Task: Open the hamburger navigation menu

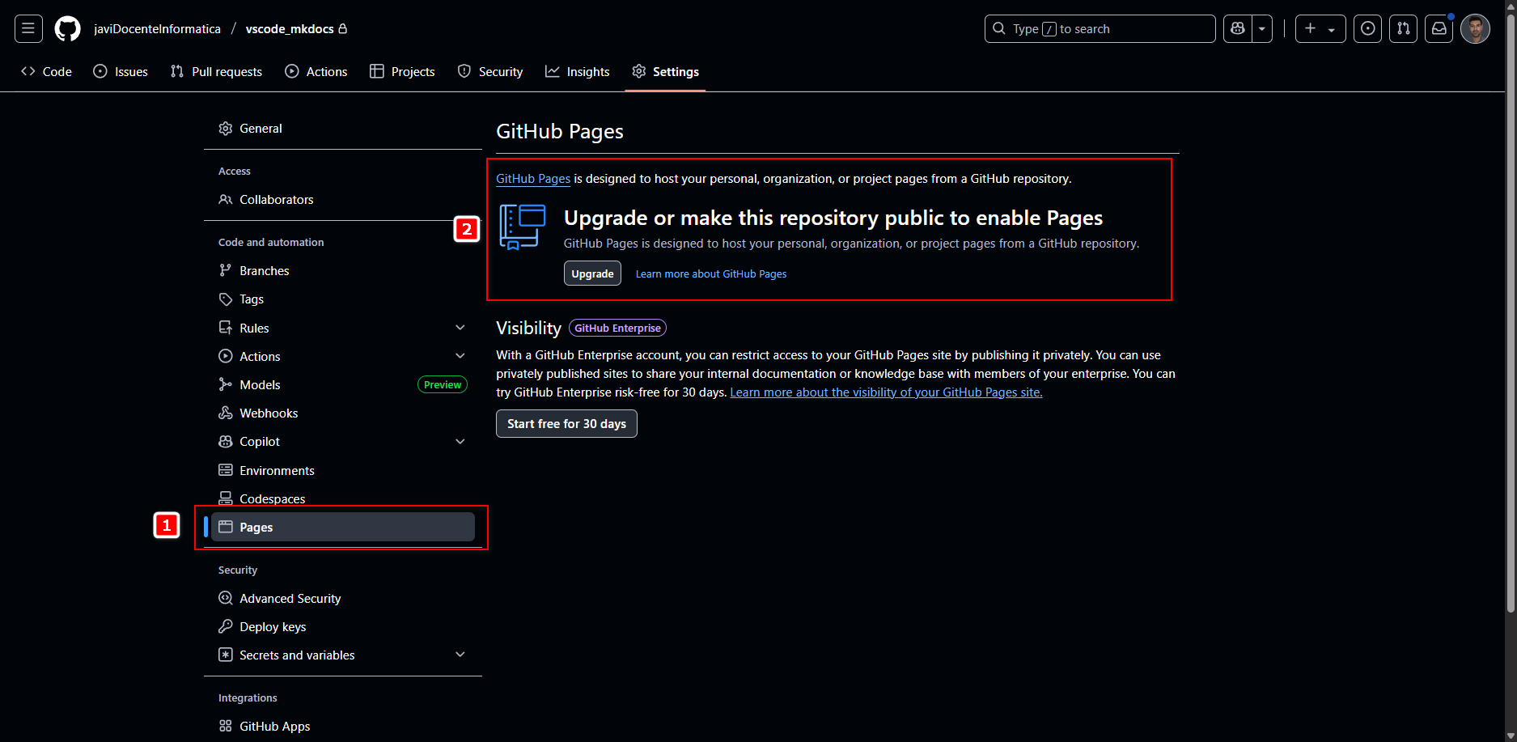Action: 28,29
